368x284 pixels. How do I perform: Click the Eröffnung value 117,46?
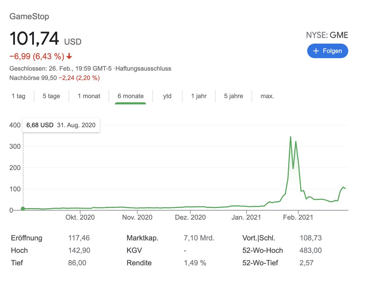(79, 238)
